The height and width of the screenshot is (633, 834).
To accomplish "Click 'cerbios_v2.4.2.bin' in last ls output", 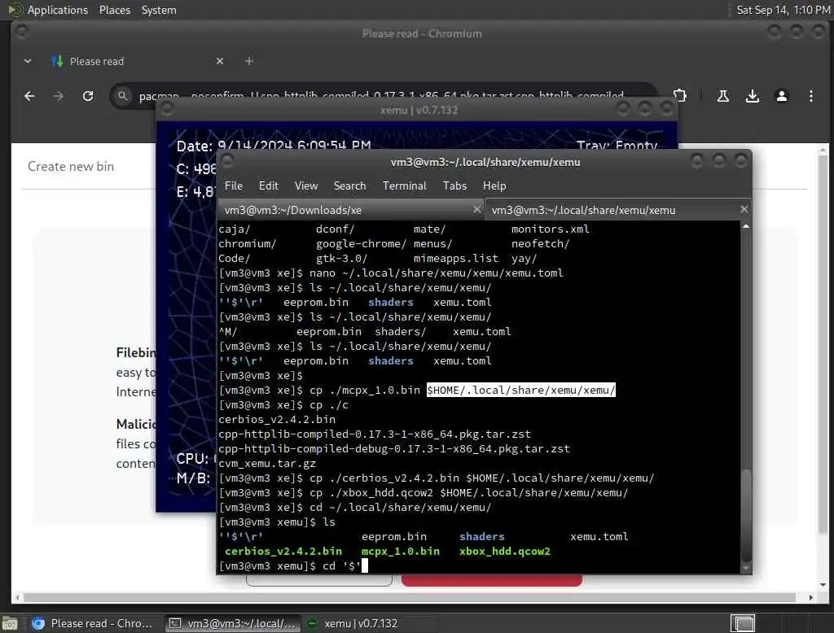I will coord(283,551).
